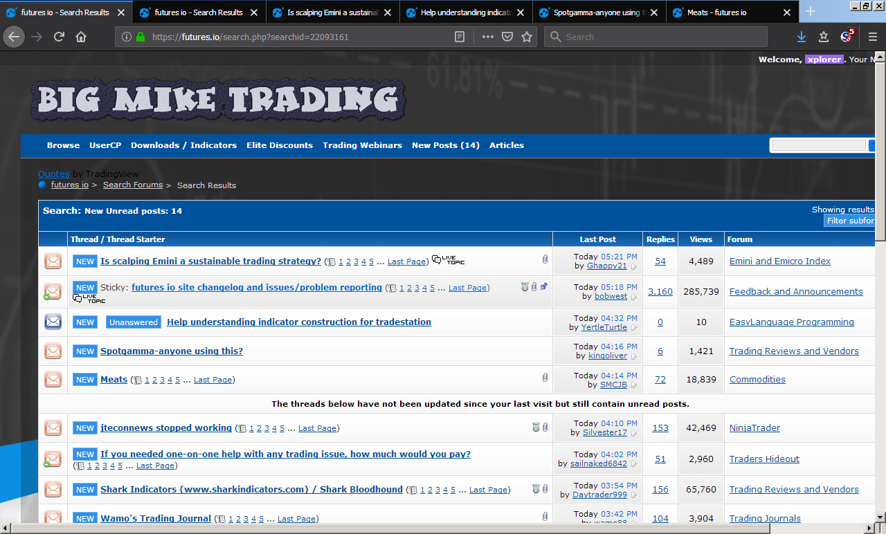Switch to the 'Meats - futures io' browser tab
This screenshot has width=886, height=534.
(732, 12)
